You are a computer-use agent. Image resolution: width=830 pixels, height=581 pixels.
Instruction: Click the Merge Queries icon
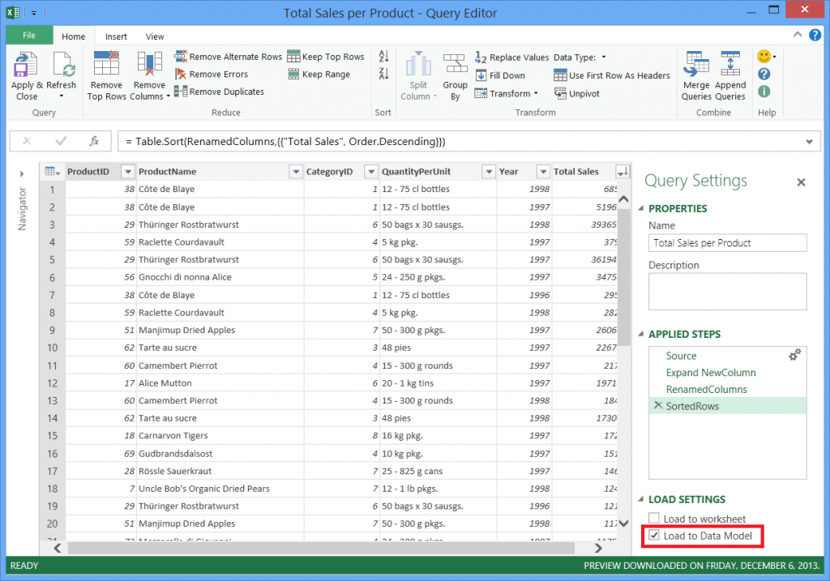695,64
